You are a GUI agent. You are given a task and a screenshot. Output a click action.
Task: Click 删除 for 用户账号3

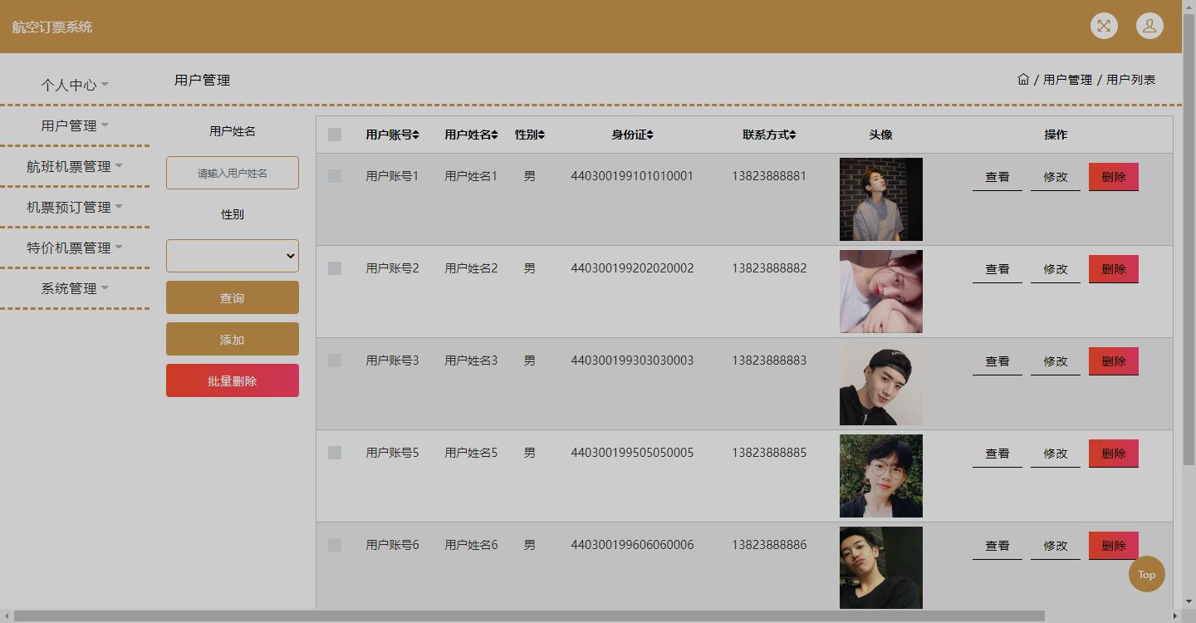(x=1114, y=361)
